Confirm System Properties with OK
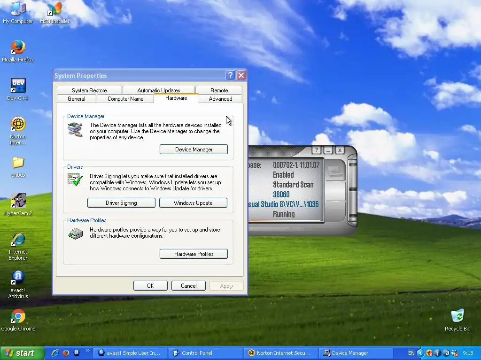 [x=150, y=285]
